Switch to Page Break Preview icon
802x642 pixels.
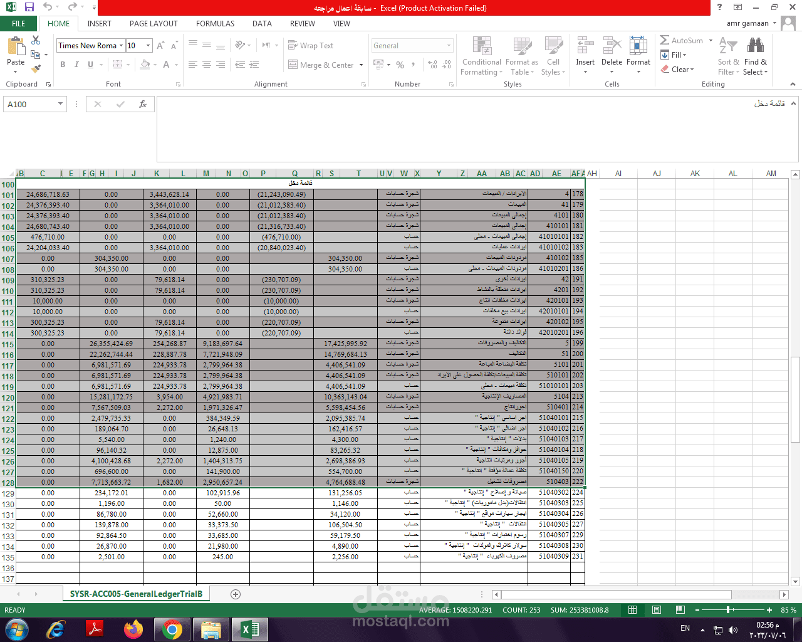680,610
